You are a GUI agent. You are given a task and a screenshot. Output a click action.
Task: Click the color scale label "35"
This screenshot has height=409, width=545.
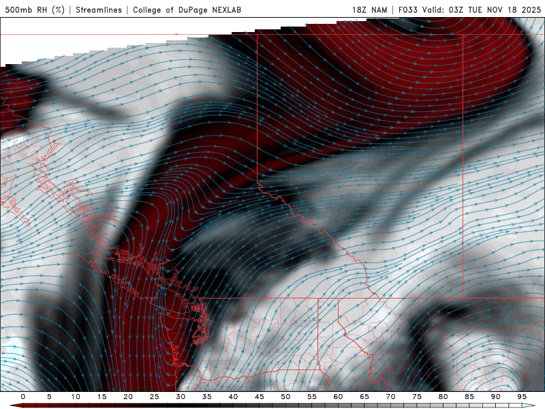pyautogui.click(x=207, y=397)
